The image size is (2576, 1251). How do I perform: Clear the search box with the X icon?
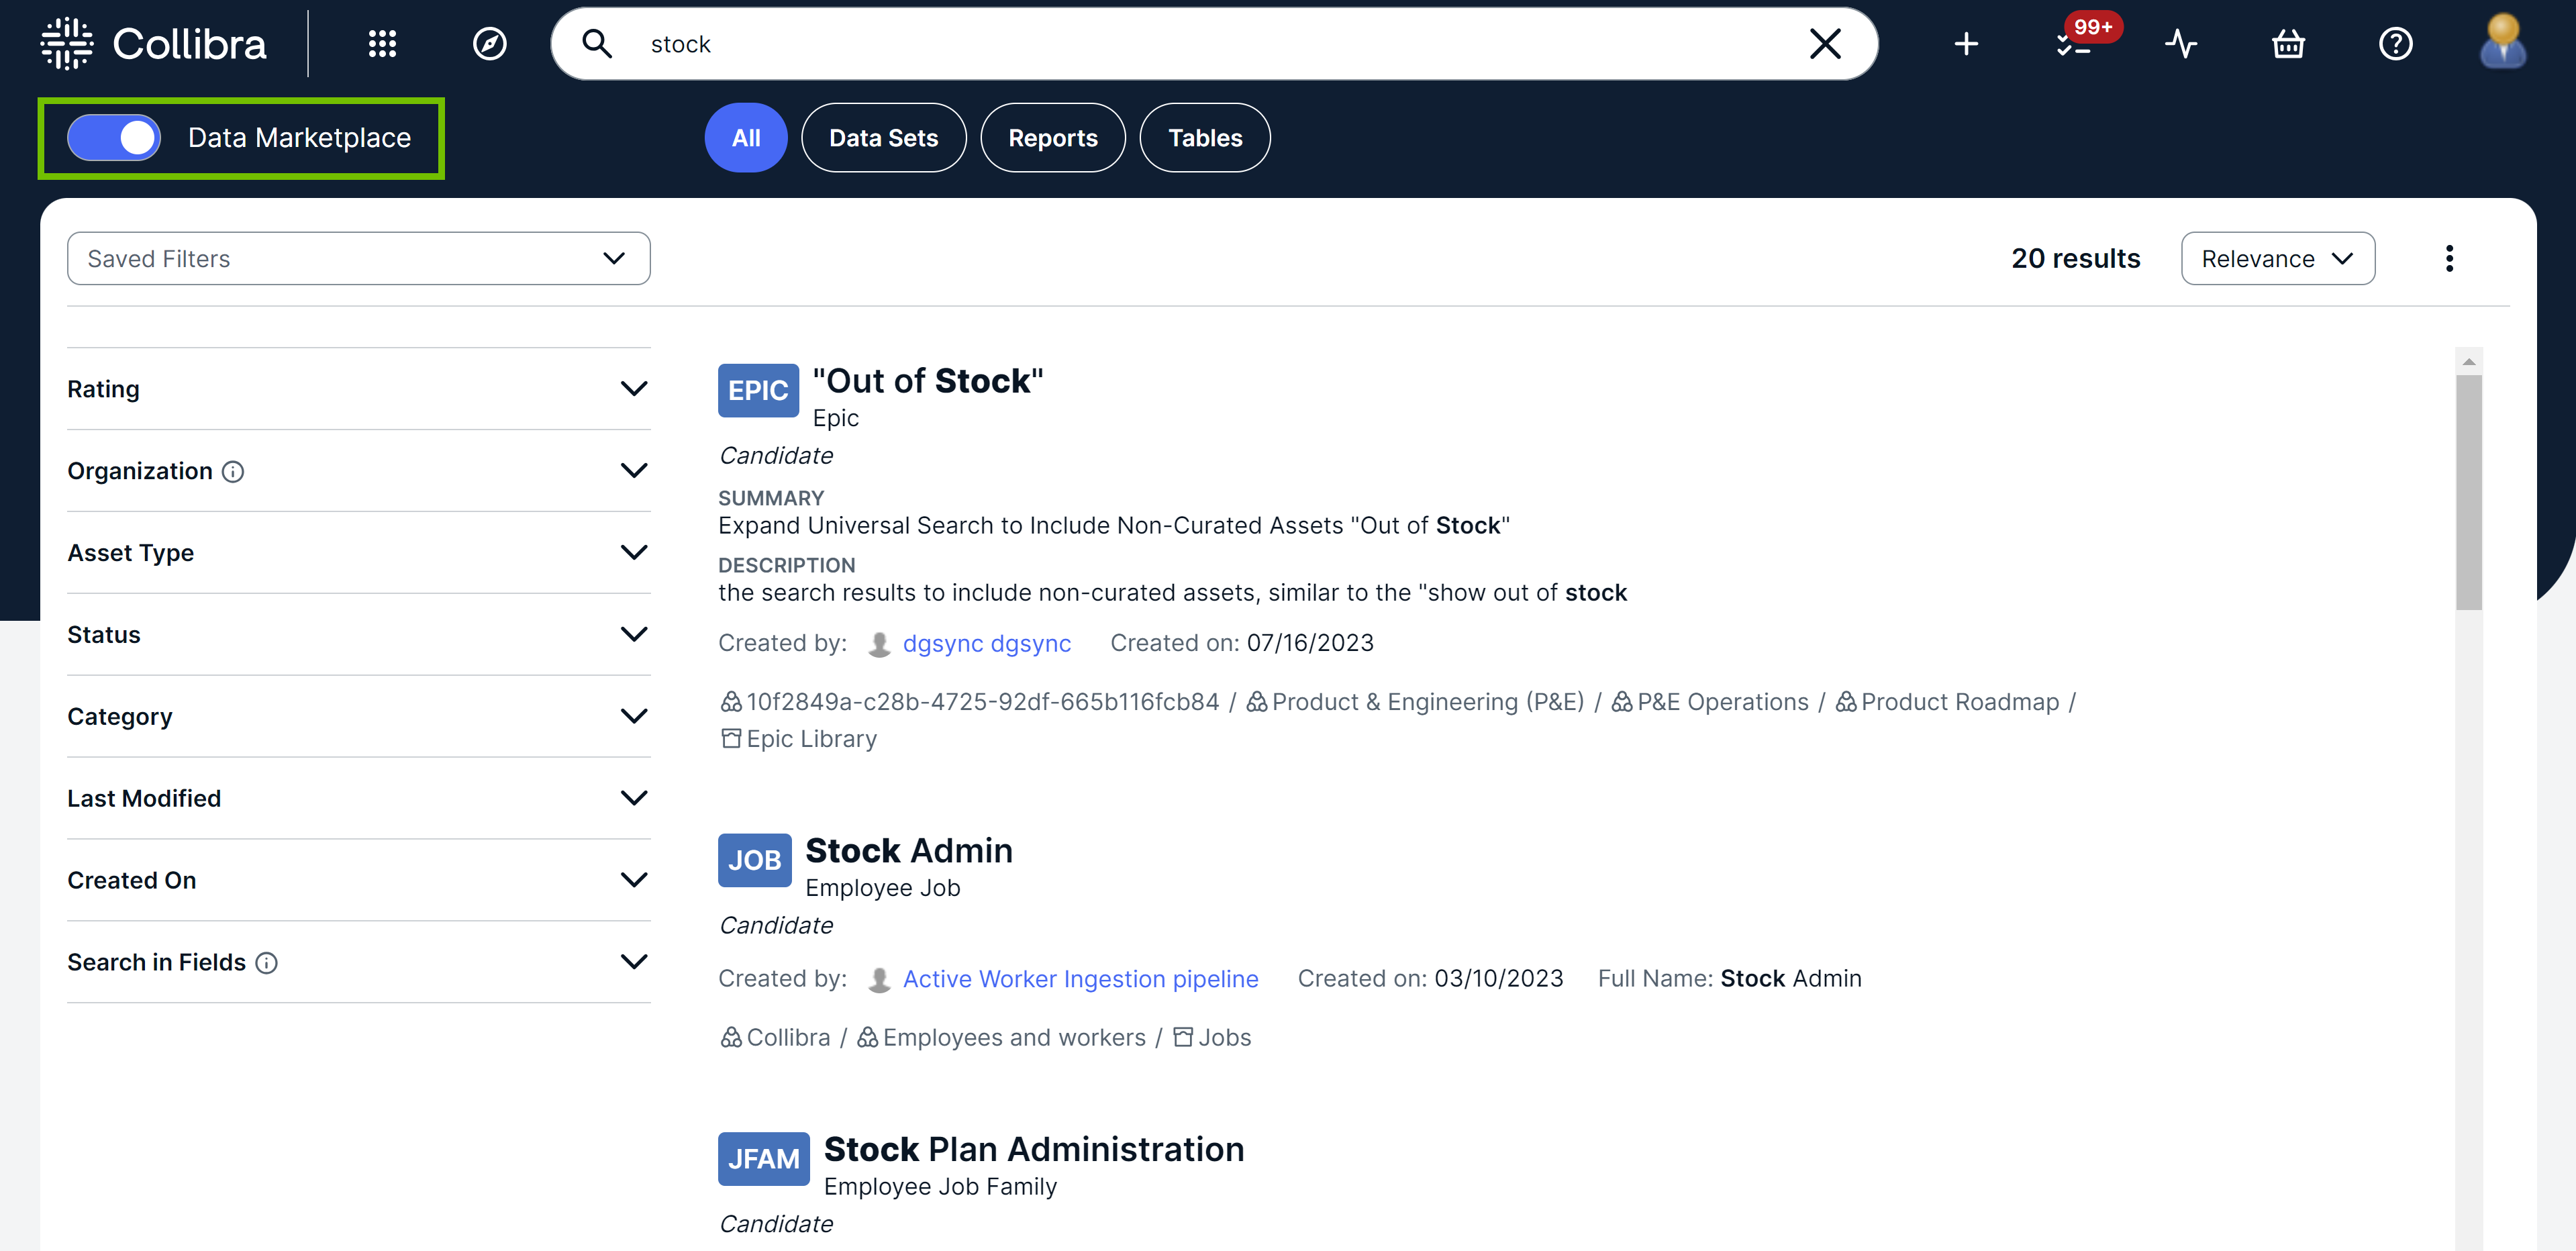1825,43
